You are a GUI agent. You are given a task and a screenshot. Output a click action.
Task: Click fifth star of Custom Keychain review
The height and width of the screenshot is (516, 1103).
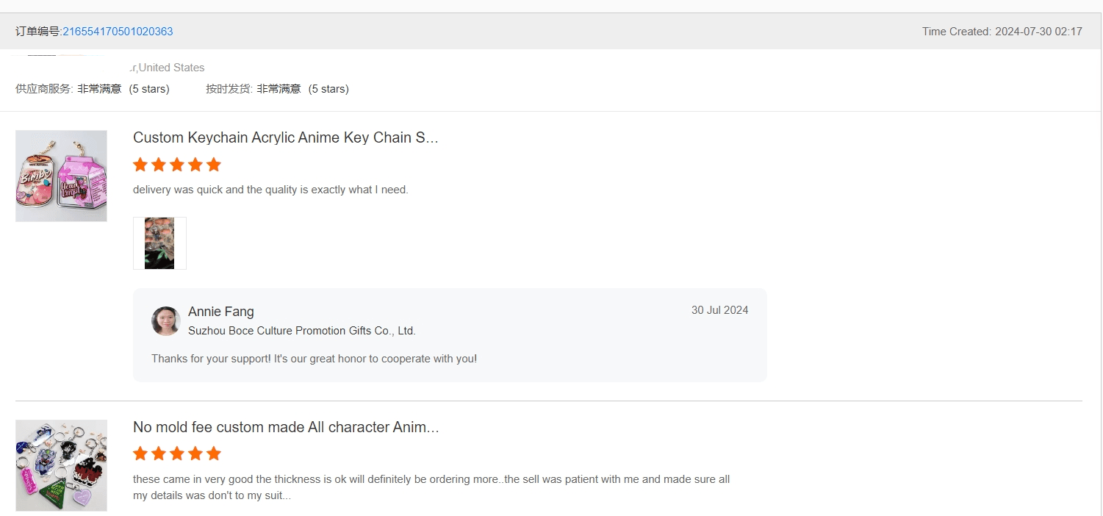214,165
